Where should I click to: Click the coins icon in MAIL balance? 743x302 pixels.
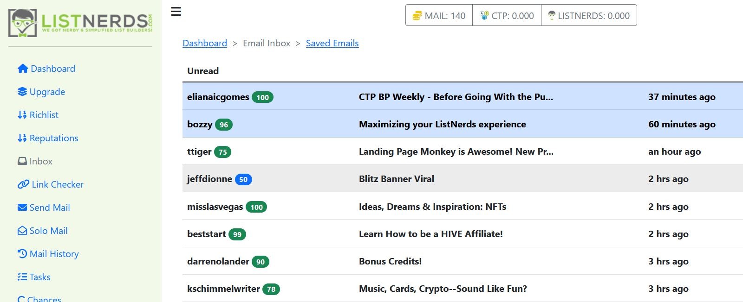pyautogui.click(x=417, y=16)
